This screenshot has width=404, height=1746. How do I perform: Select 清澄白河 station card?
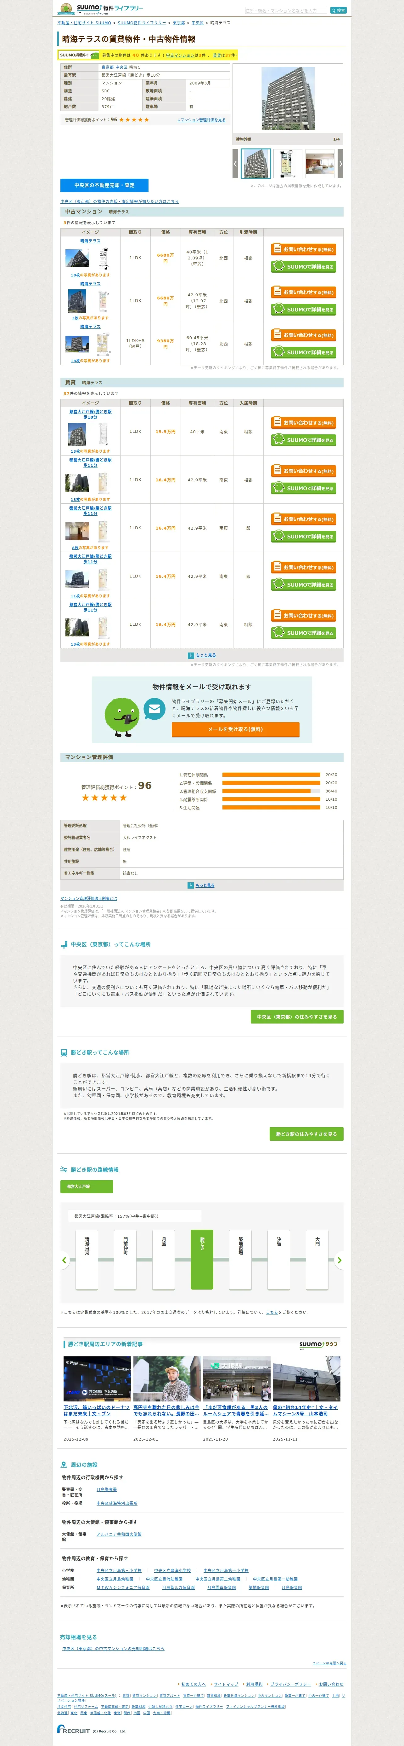(87, 1259)
